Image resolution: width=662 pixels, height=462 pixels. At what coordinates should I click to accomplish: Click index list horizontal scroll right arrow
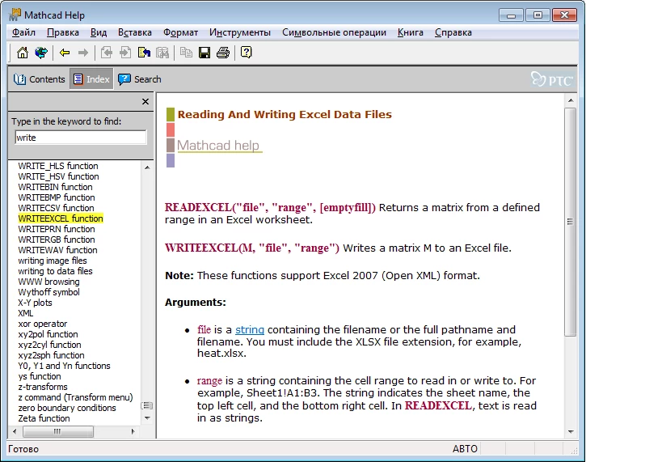[x=133, y=431]
